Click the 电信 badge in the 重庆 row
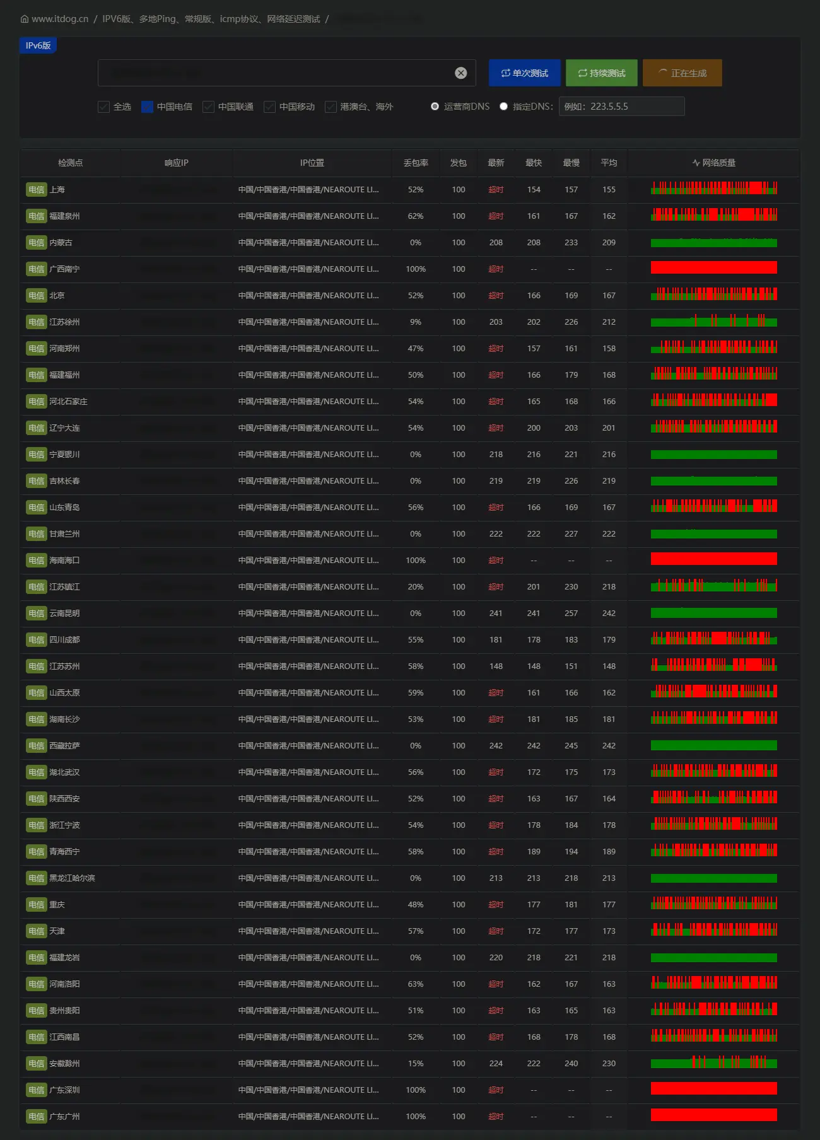Image resolution: width=820 pixels, height=1140 pixels. (x=36, y=905)
